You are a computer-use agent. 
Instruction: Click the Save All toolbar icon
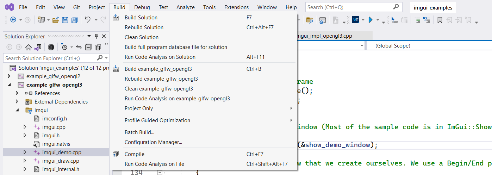(74, 20)
